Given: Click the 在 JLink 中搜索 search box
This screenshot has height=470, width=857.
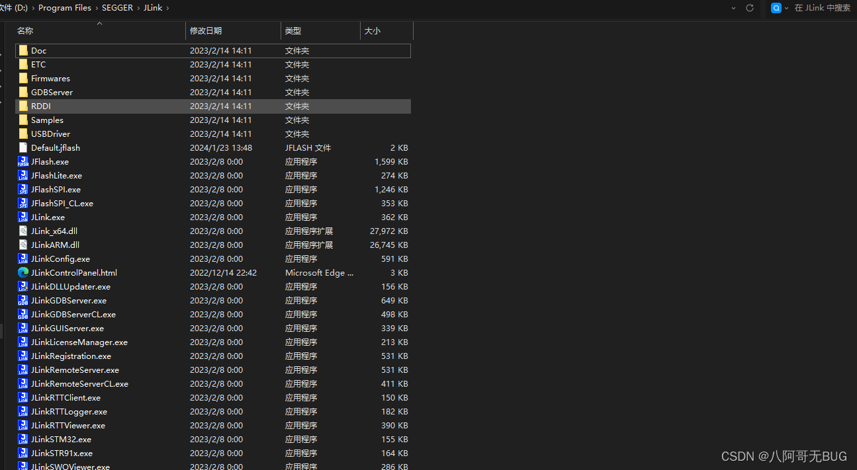Looking at the screenshot, I should point(823,8).
